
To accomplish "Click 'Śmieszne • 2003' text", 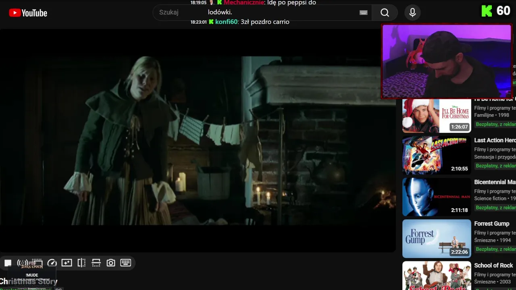I will pos(493,282).
